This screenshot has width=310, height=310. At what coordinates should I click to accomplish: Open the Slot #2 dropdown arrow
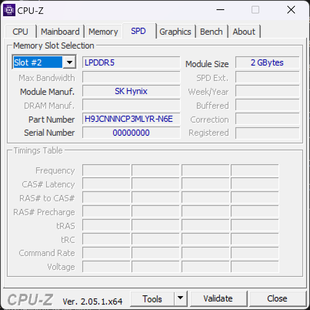pyautogui.click(x=69, y=62)
